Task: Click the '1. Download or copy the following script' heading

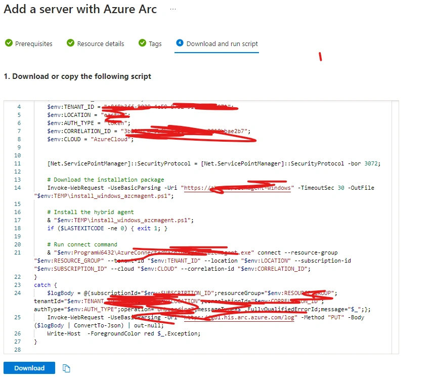Action: click(77, 76)
